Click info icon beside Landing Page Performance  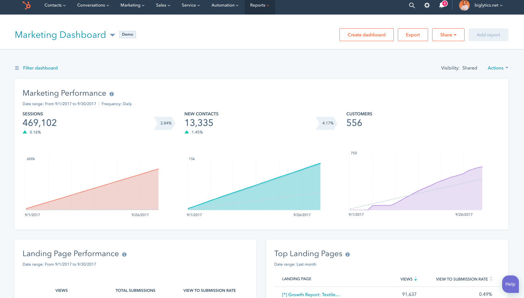[x=124, y=254]
